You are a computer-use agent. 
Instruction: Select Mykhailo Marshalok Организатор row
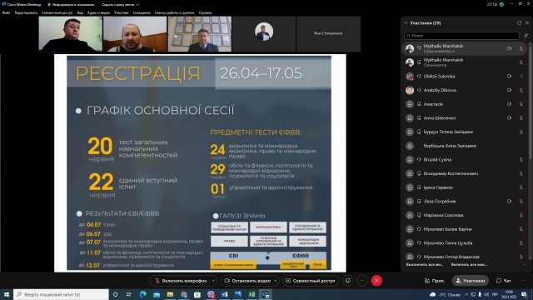pyautogui.click(x=465, y=62)
